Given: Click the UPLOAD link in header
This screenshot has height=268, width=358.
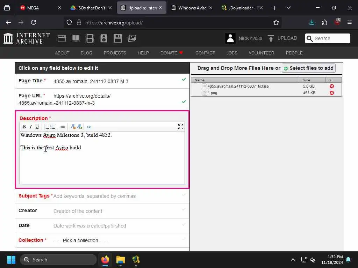Looking at the screenshot, I should click(x=287, y=38).
